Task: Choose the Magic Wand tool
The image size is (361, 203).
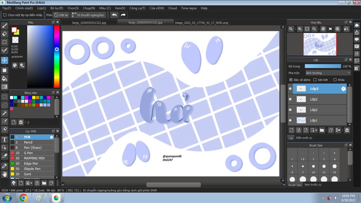Action: click(4, 113)
